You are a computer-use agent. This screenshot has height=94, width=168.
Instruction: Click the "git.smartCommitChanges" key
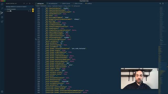[54, 32]
